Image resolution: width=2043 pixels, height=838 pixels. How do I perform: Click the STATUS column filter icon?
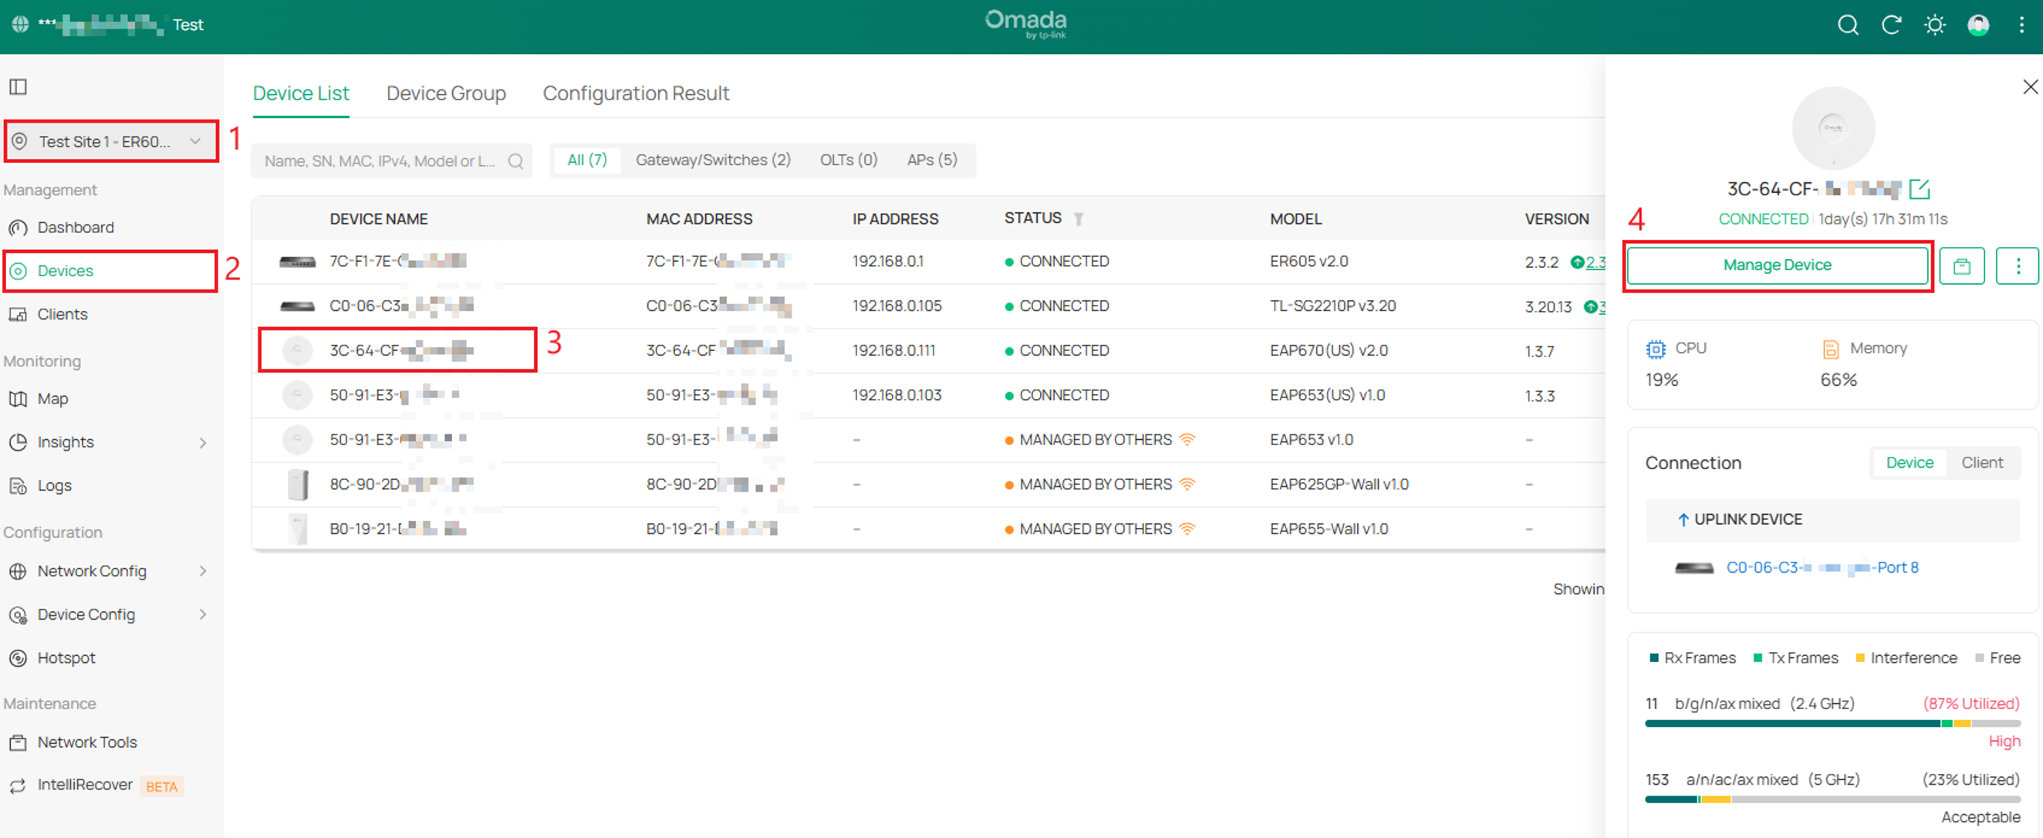(1079, 218)
